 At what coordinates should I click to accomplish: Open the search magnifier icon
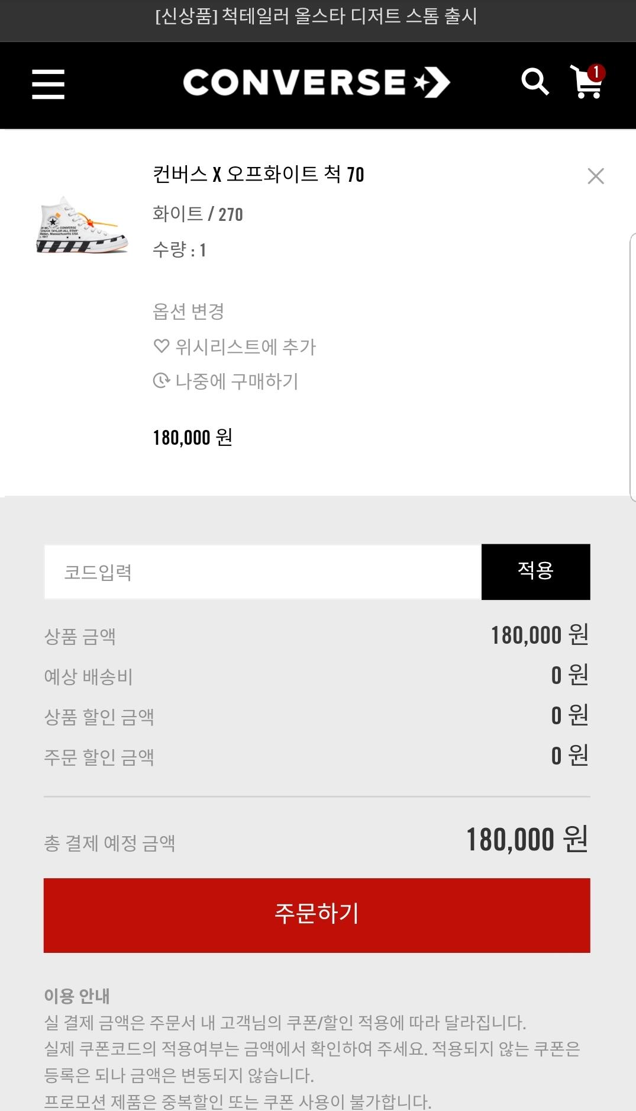tap(535, 82)
